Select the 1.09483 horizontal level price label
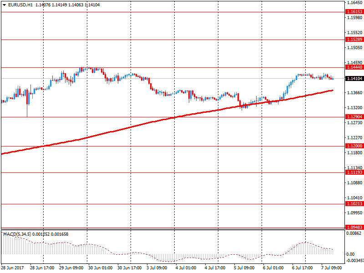The image size is (364, 273). (354, 227)
